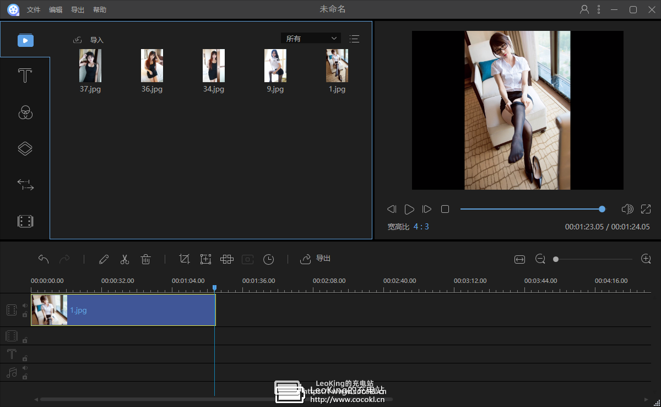This screenshot has height=407, width=661.
Task: Step to next frame
Action: point(427,210)
